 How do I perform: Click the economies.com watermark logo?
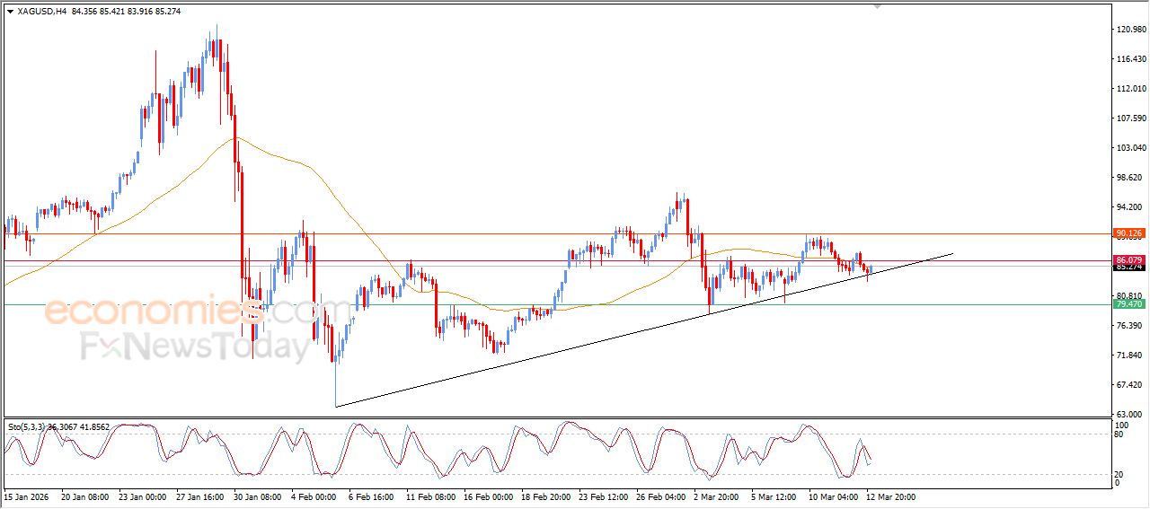coord(186,312)
